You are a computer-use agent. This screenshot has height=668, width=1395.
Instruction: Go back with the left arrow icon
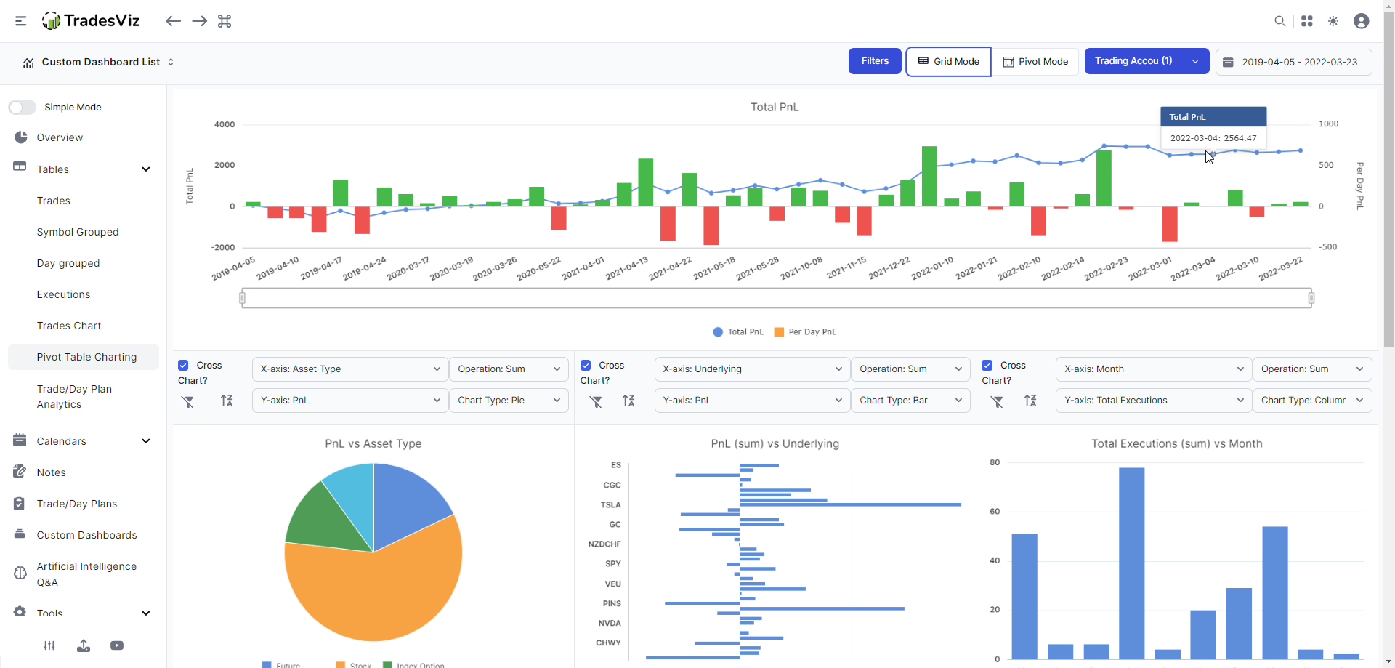(x=173, y=21)
